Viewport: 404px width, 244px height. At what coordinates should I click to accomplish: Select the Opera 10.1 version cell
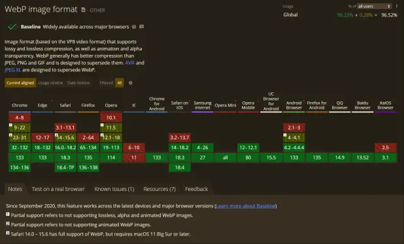pos(111,118)
